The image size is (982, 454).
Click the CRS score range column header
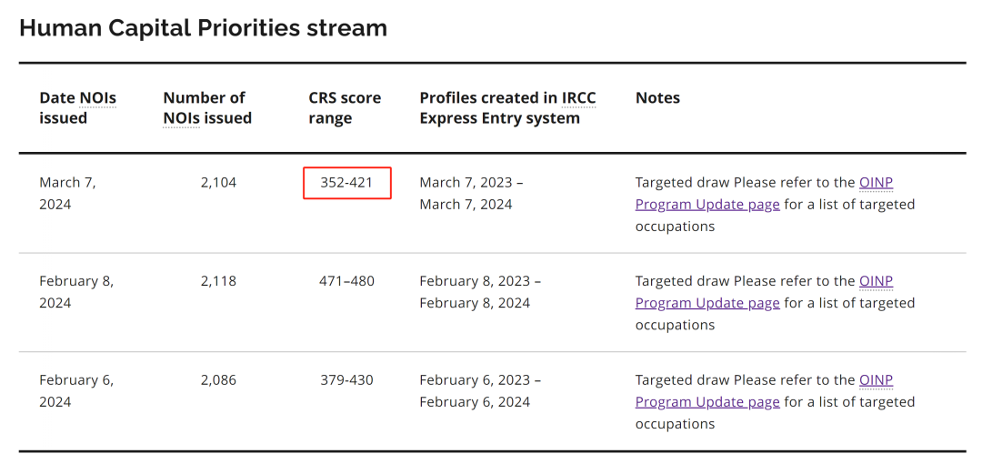pos(345,107)
